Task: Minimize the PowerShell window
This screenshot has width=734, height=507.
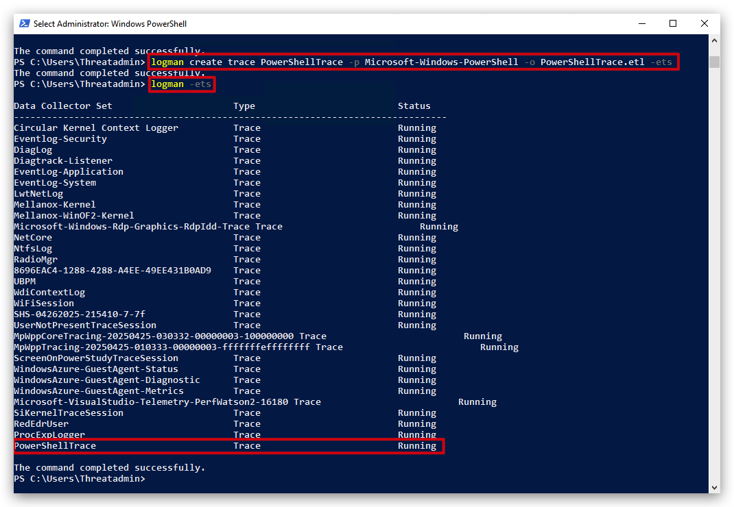Action: pyautogui.click(x=642, y=23)
